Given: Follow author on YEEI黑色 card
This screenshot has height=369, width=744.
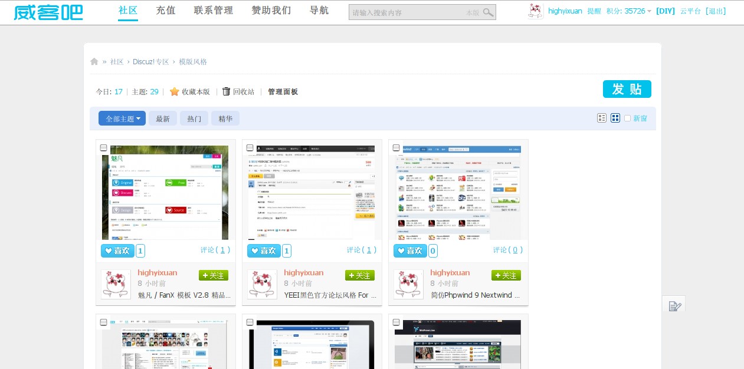Looking at the screenshot, I should point(360,275).
